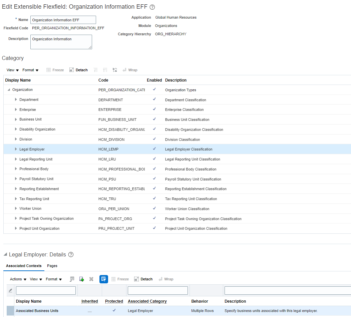Delete the selected context using the X icon
This screenshot has width=351, height=317.
point(91,279)
